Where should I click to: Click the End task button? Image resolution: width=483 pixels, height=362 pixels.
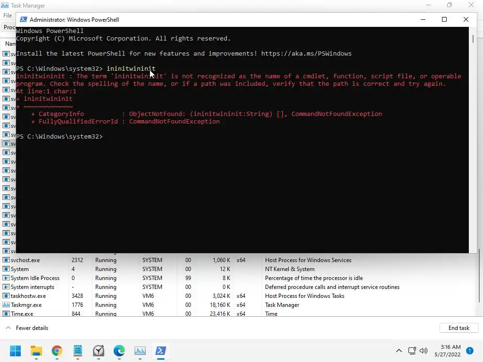tap(458, 328)
